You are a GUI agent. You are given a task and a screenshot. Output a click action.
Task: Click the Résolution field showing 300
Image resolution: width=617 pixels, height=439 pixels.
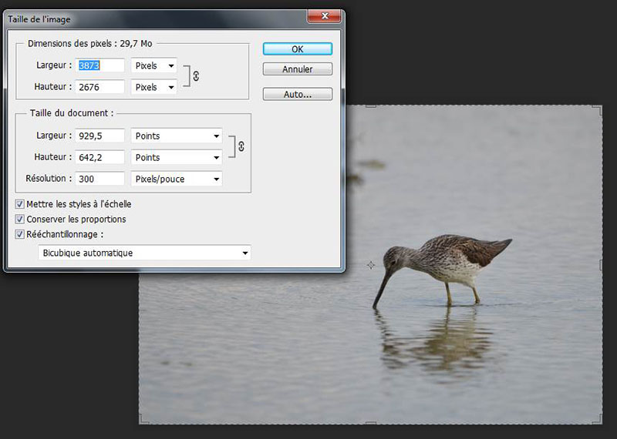point(99,179)
